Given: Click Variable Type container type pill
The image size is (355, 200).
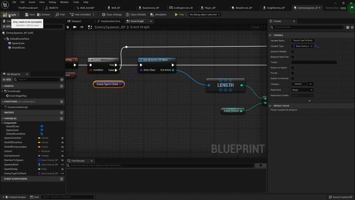Looking at the screenshot, I should (316, 46).
